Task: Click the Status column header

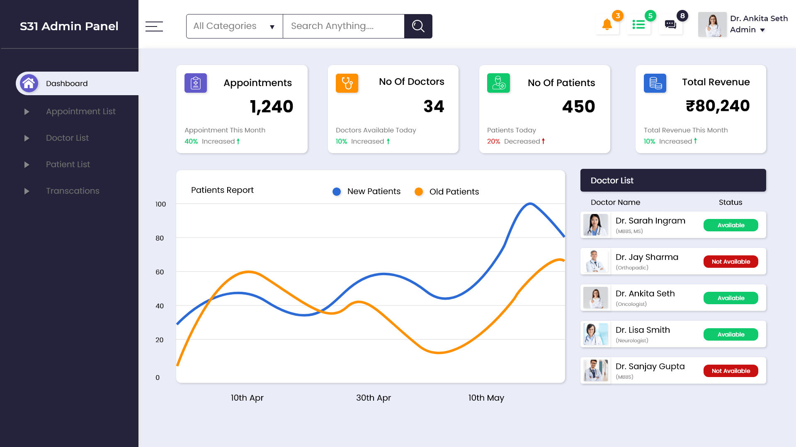Action: click(x=730, y=202)
